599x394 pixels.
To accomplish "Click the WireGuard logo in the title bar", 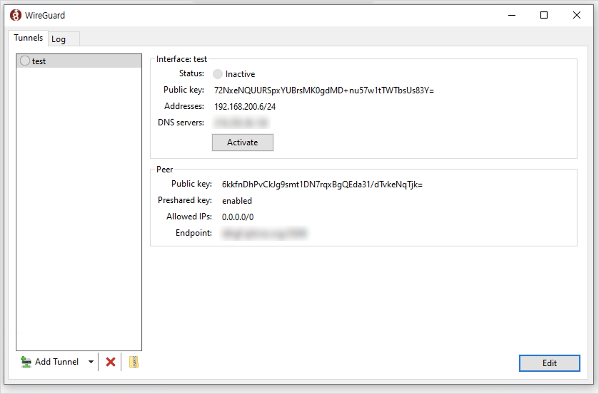I will tap(15, 15).
